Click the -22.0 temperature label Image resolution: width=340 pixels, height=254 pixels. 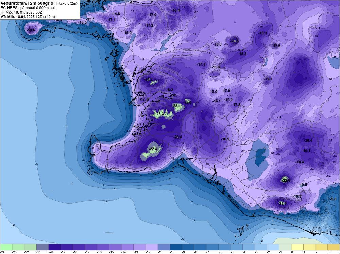click(188, 102)
